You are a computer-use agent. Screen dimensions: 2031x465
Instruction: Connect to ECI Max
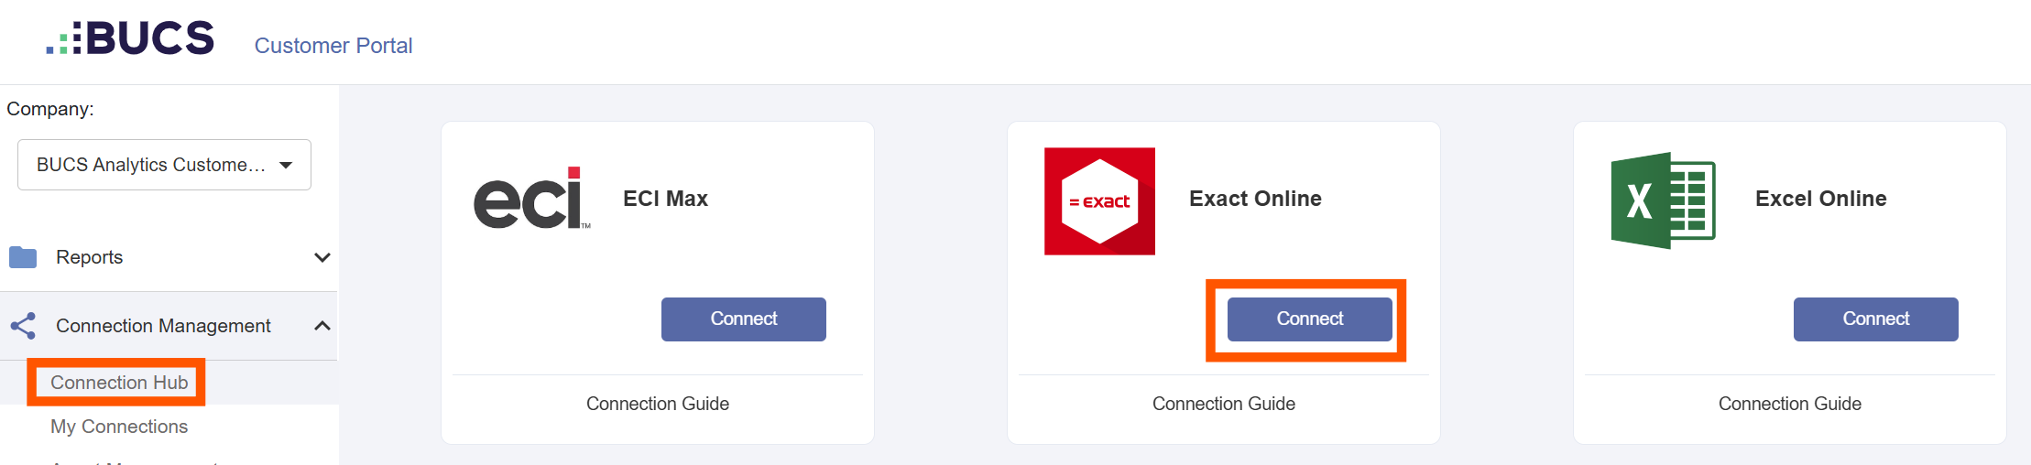click(744, 319)
